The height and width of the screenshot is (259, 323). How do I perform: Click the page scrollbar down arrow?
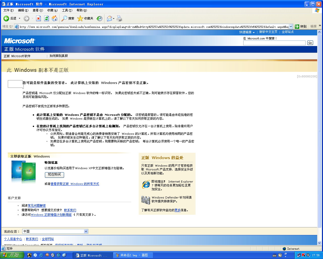click(x=319, y=243)
